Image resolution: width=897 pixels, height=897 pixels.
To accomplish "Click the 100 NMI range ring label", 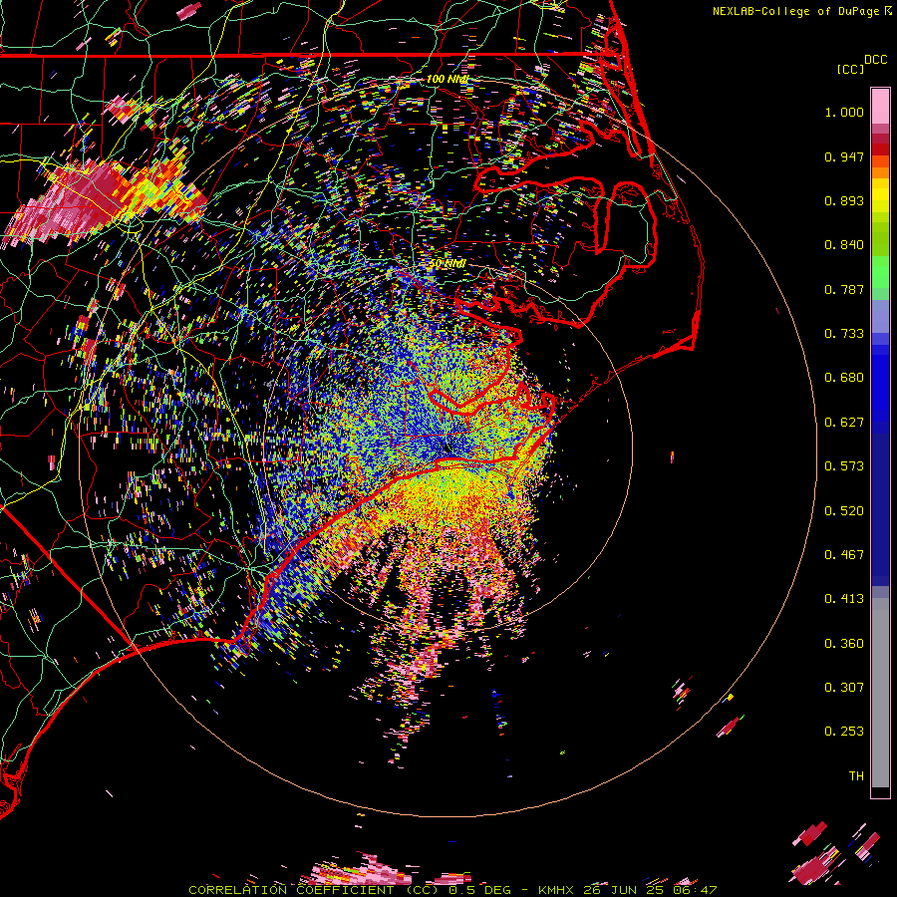I will click(x=448, y=79).
